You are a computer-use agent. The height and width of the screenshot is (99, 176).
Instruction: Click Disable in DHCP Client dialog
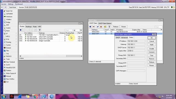[152, 49]
